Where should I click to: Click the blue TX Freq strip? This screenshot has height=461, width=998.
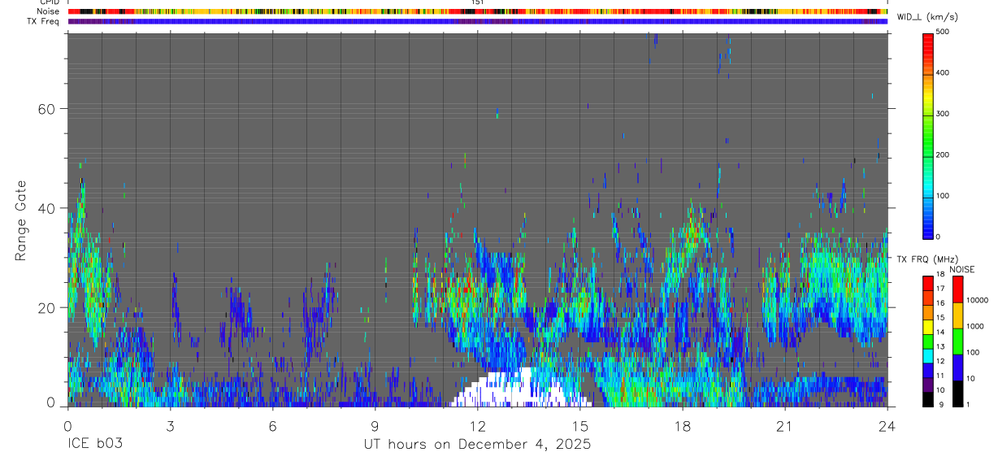[x=478, y=21]
